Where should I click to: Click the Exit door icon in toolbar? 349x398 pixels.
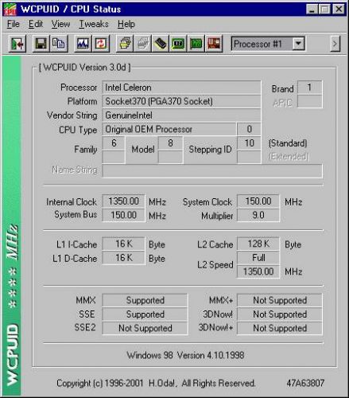(17, 44)
